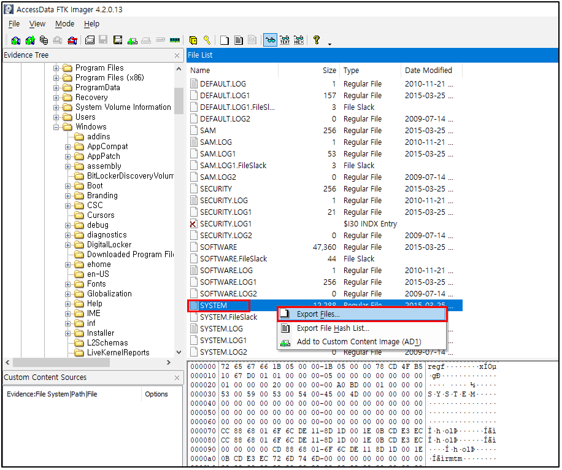Click Add All Attached Devices toolbar icon
562x470 pixels.
coord(29,40)
